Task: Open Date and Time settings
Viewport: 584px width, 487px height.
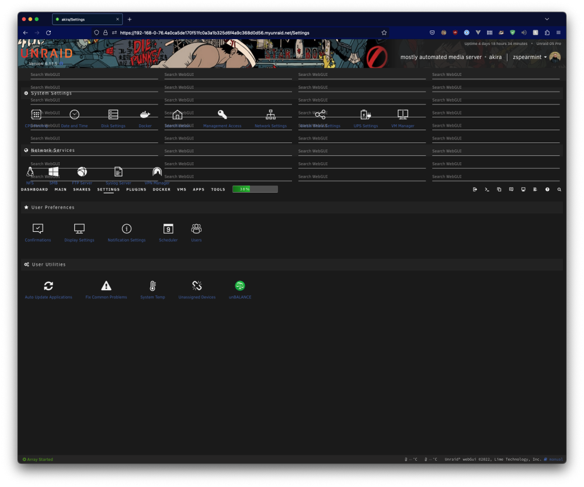Action: [x=75, y=114]
